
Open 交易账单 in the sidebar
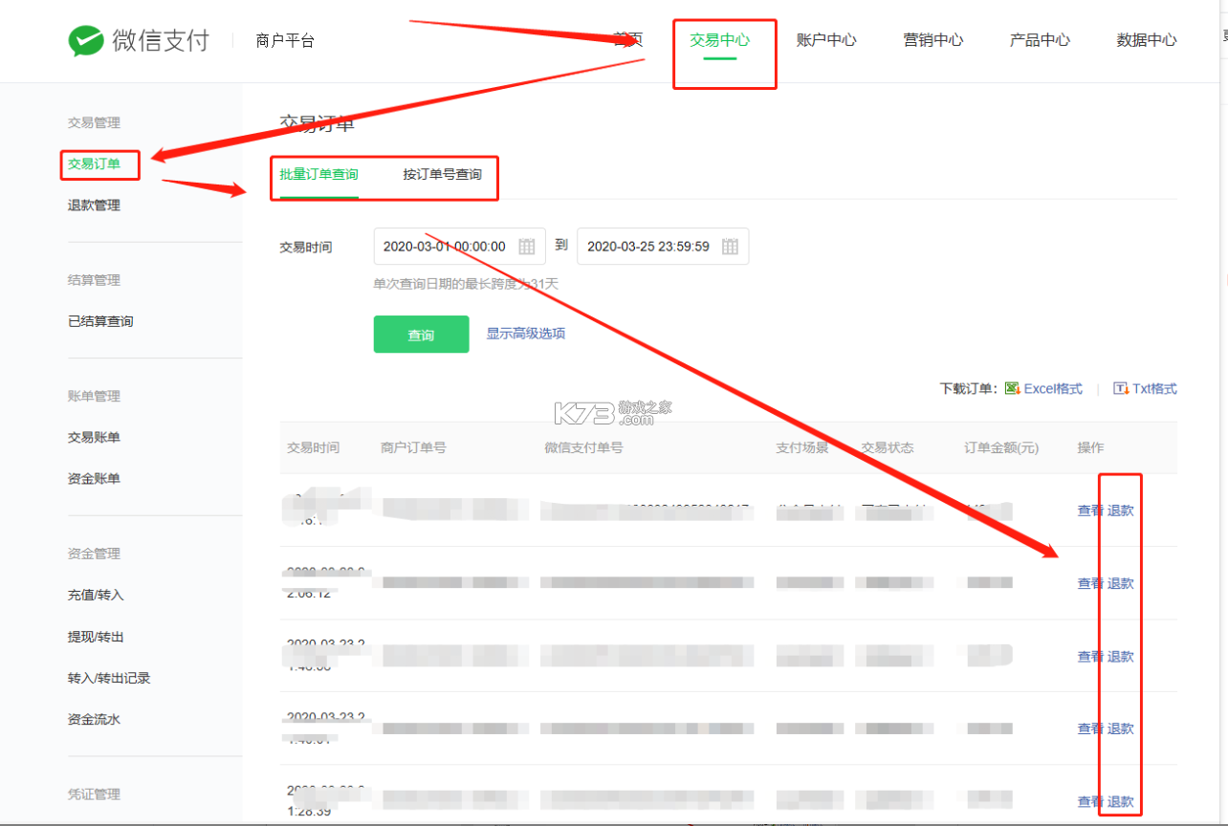pyautogui.click(x=94, y=438)
